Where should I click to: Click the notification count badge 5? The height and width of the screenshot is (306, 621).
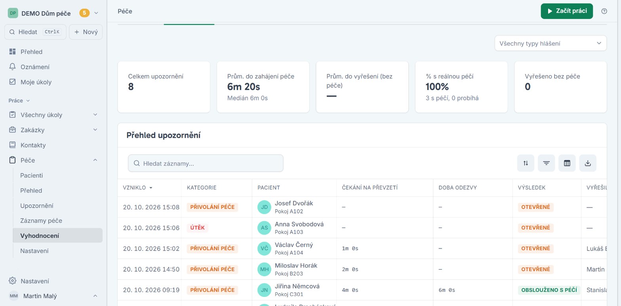tap(84, 13)
